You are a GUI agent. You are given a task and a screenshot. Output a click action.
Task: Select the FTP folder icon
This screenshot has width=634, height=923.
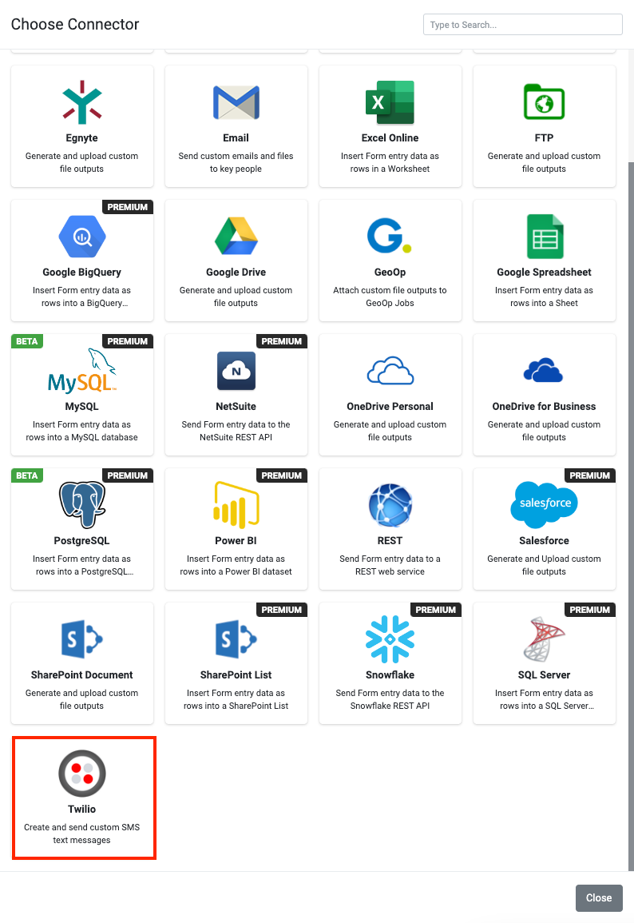click(x=544, y=101)
